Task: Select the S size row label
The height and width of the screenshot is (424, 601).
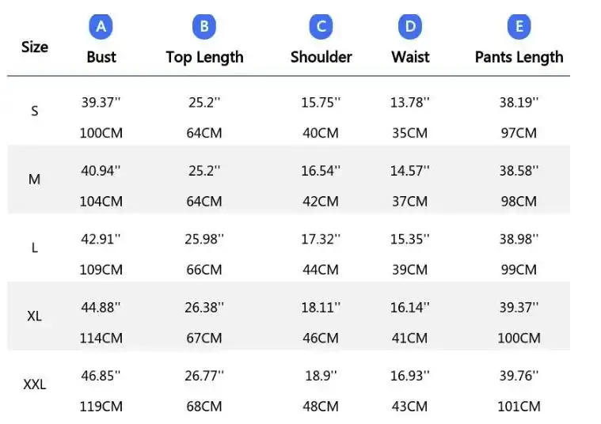Action: click(35, 112)
